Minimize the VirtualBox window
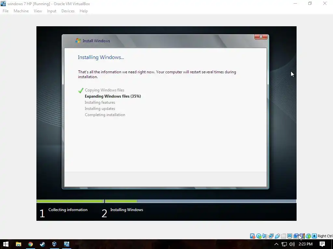Image resolution: width=333 pixels, height=249 pixels. click(x=295, y=4)
